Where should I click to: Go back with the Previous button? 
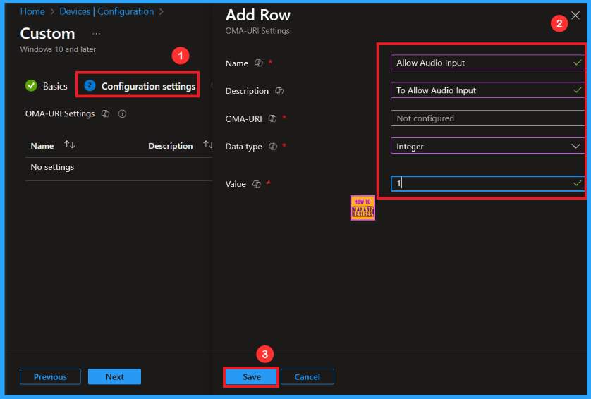pyautogui.click(x=50, y=377)
